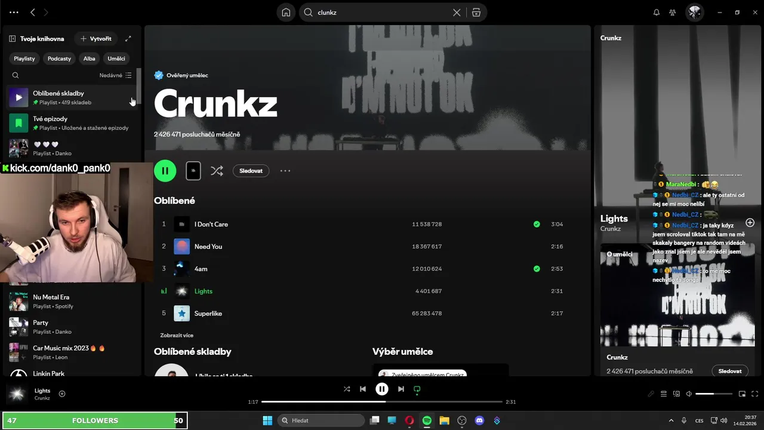The width and height of the screenshot is (764, 430).
Task: Click the currently playing Lights track
Action: [363, 291]
